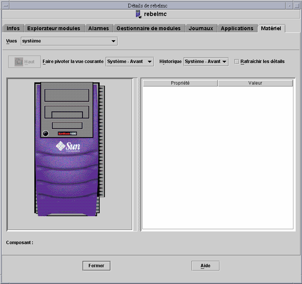Viewport: 302px width, 284px height.
Task: Select the lowest small drive bay
Action: (x=67, y=126)
